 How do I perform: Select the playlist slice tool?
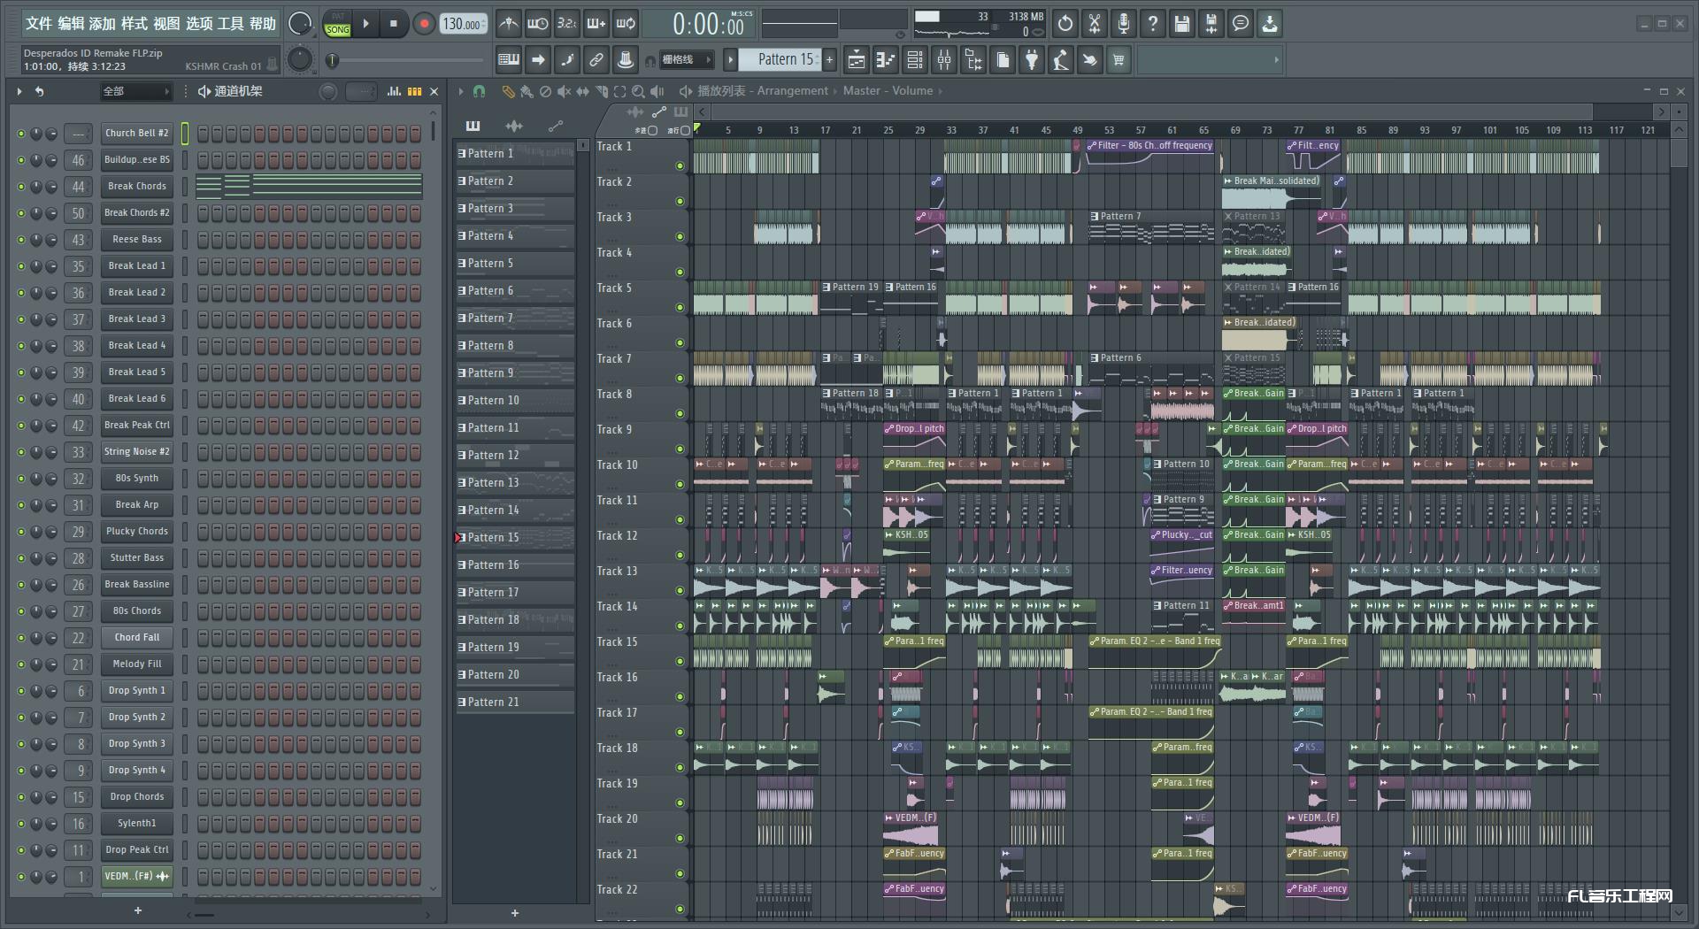[x=601, y=91]
